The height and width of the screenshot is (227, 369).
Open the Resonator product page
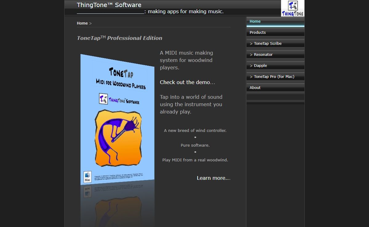click(x=276, y=55)
